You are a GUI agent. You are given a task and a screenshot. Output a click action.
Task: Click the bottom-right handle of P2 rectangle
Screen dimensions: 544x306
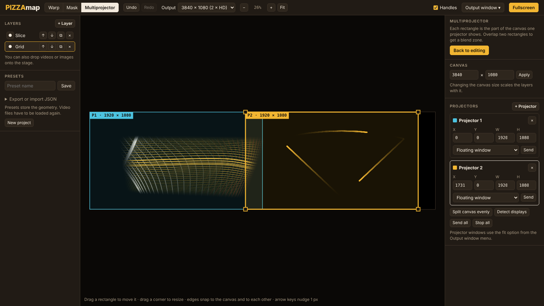tap(418, 209)
